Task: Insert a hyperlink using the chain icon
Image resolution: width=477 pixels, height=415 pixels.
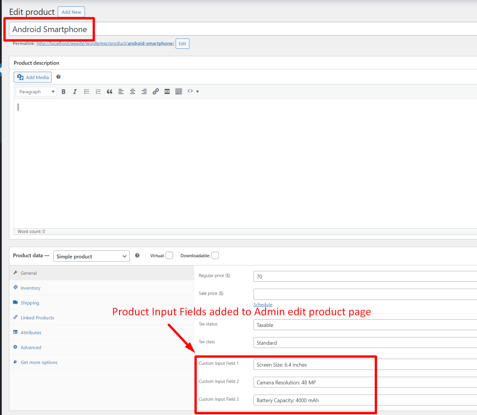Action: coord(155,91)
